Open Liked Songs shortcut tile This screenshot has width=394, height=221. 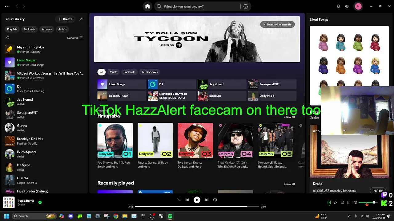point(122,84)
